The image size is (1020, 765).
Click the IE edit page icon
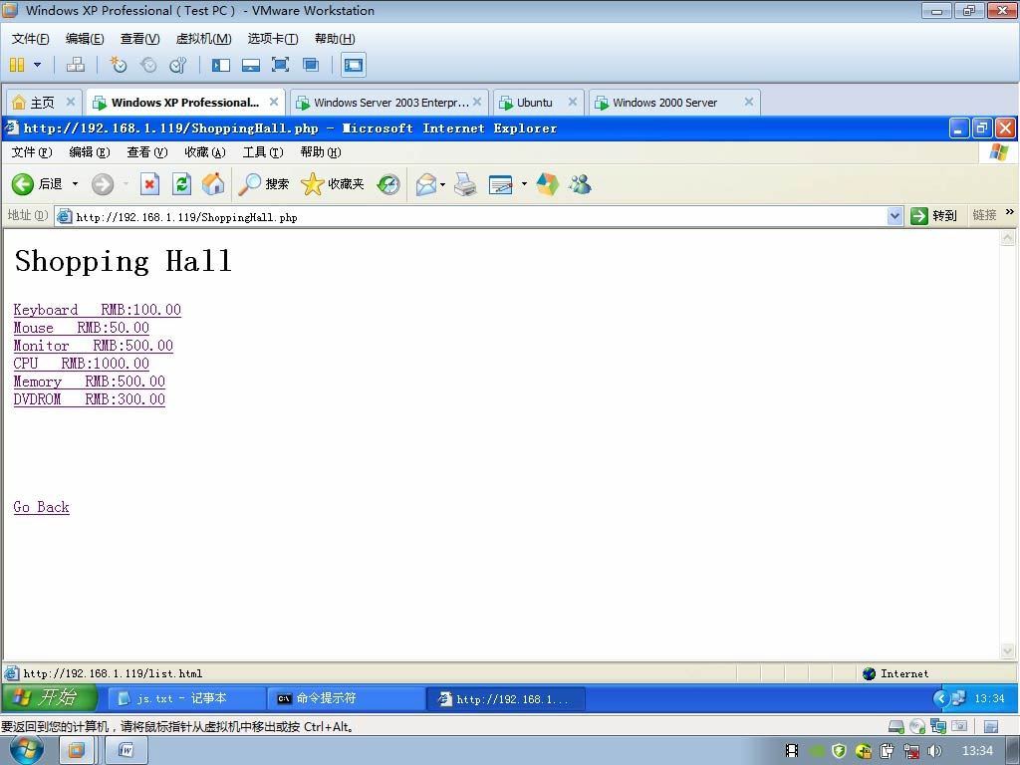tap(500, 184)
